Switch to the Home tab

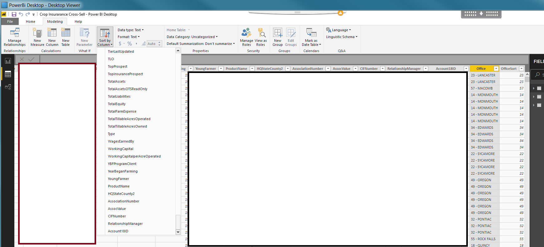(x=31, y=22)
